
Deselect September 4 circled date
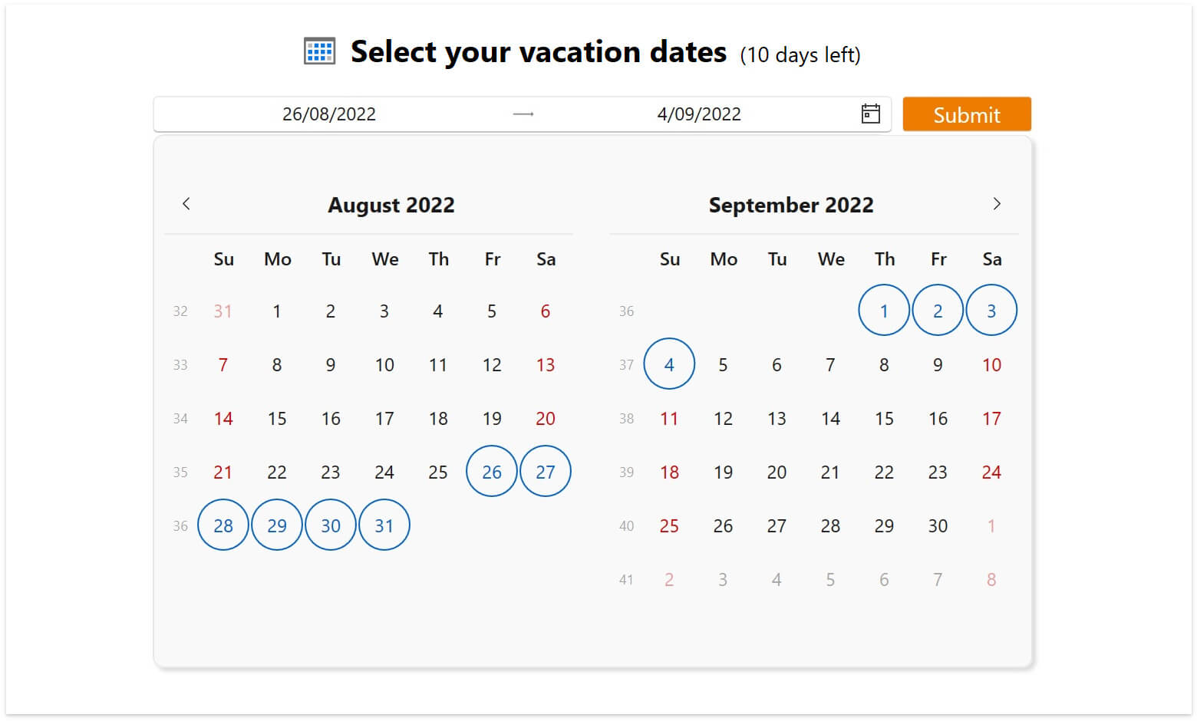[x=669, y=364]
